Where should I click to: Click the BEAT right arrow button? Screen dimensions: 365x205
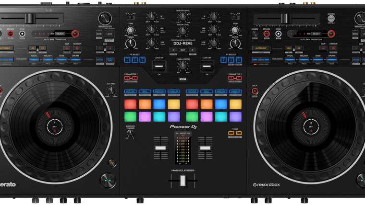click(193, 50)
